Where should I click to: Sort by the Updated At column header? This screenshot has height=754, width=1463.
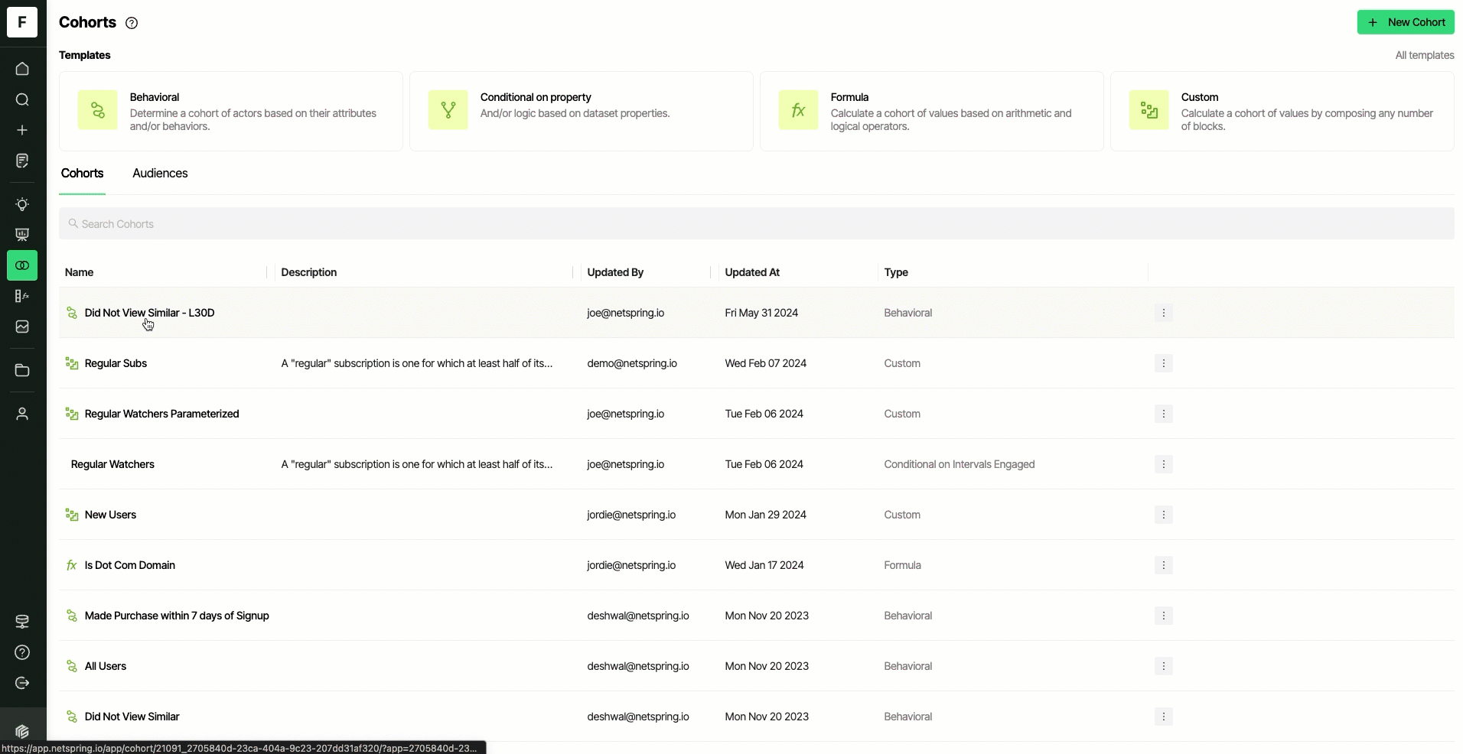point(752,272)
